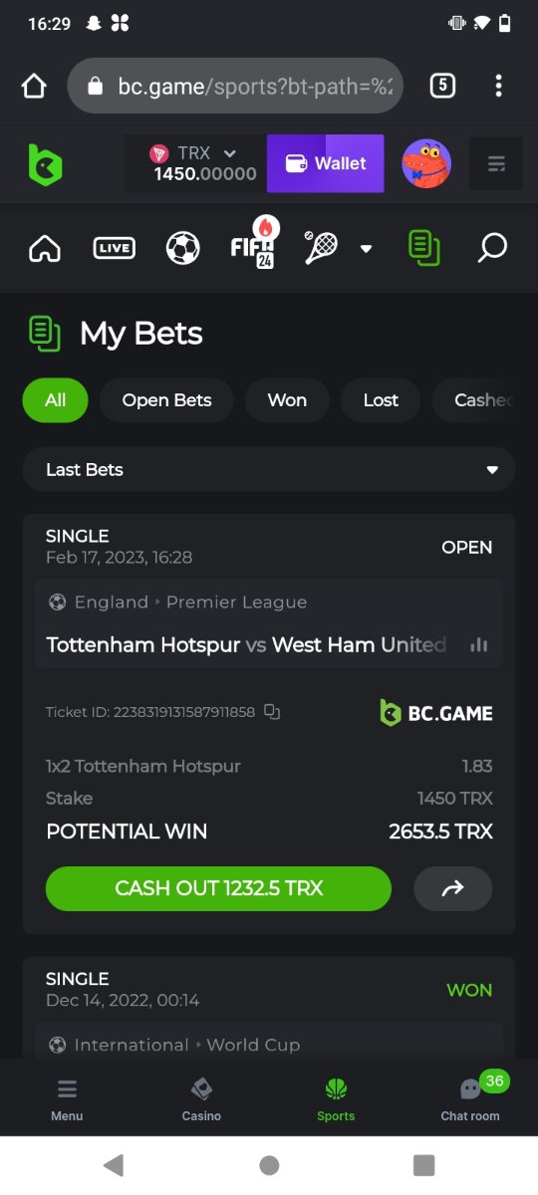Expand the Last Bets dropdown
The width and height of the screenshot is (538, 1195).
click(x=269, y=469)
